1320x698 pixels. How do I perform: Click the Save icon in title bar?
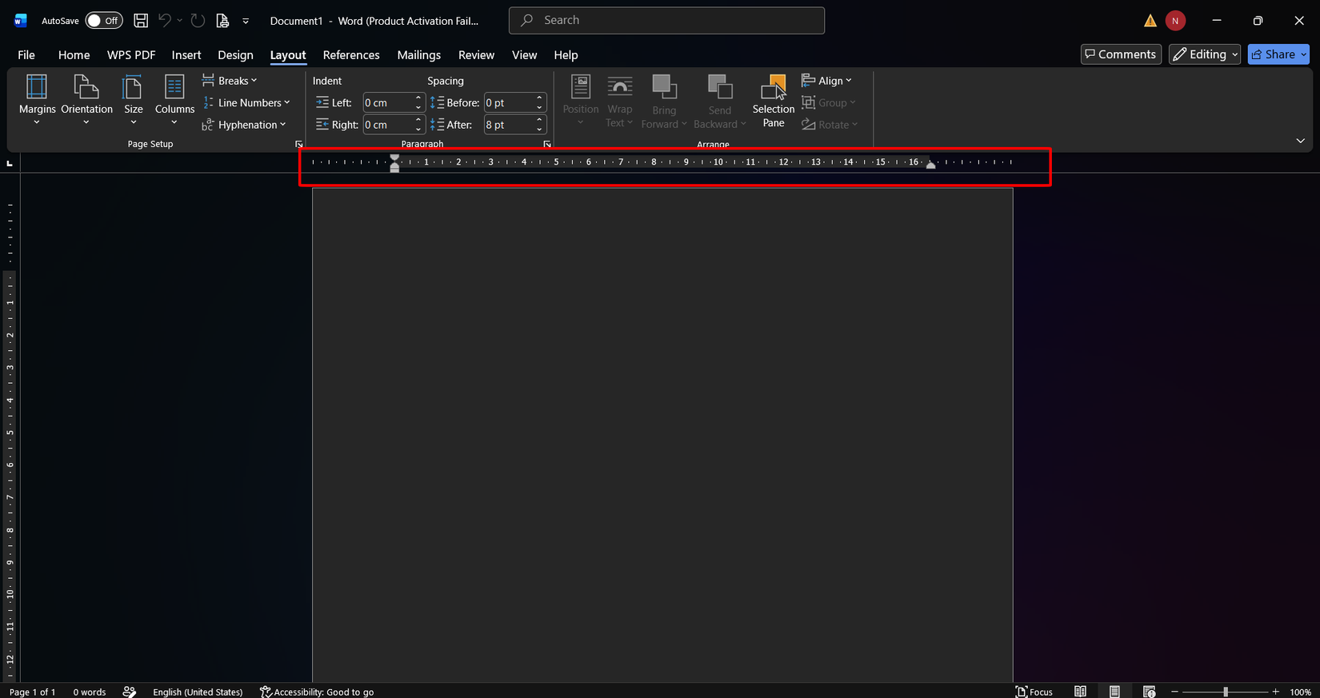141,21
